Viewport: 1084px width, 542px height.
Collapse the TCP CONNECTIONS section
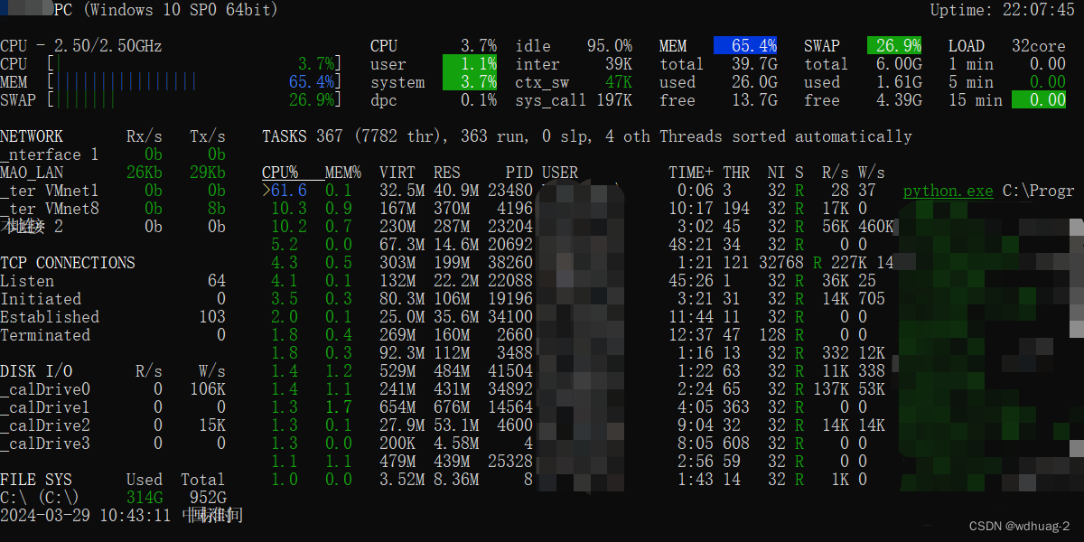(x=68, y=262)
